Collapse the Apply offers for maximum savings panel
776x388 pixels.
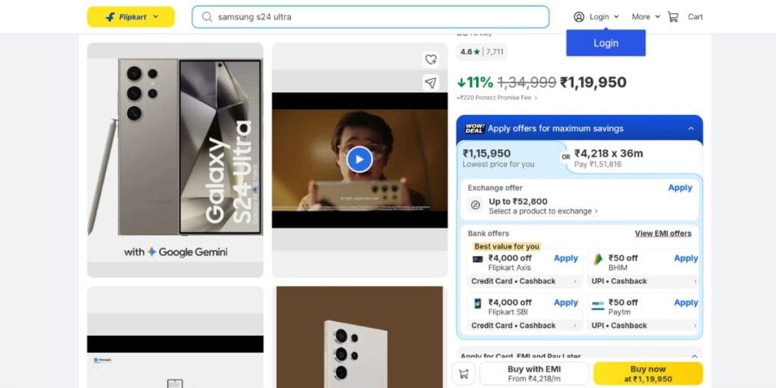tap(690, 129)
